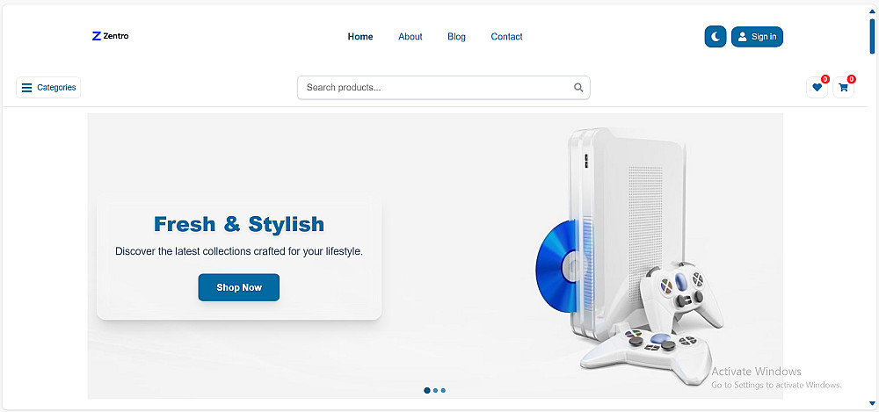Click the Sign in button

(757, 36)
